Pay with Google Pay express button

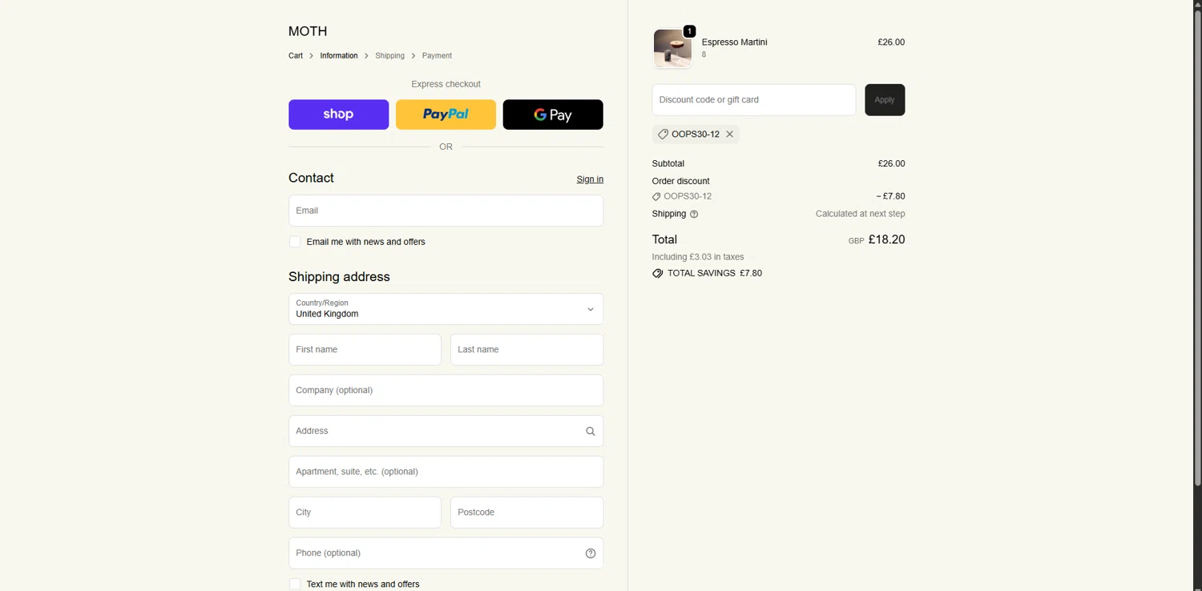coord(553,115)
